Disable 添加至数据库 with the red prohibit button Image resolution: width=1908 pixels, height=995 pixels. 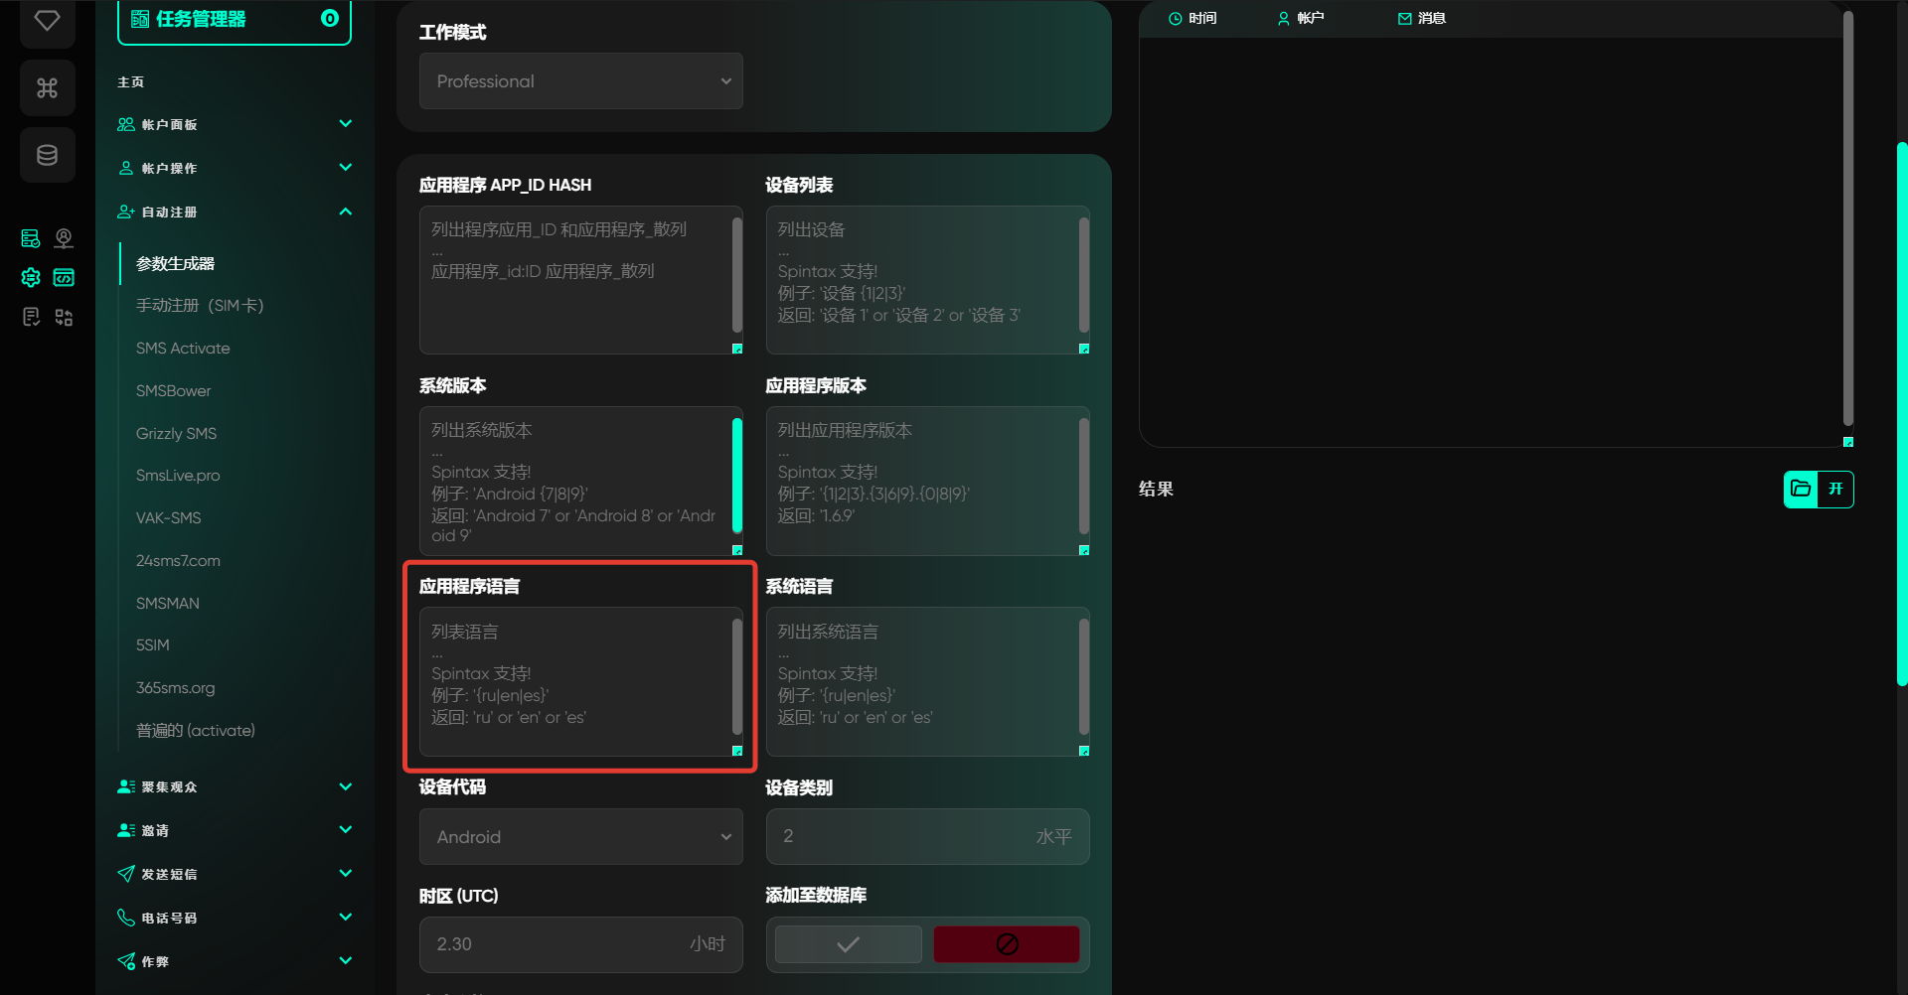click(1006, 944)
